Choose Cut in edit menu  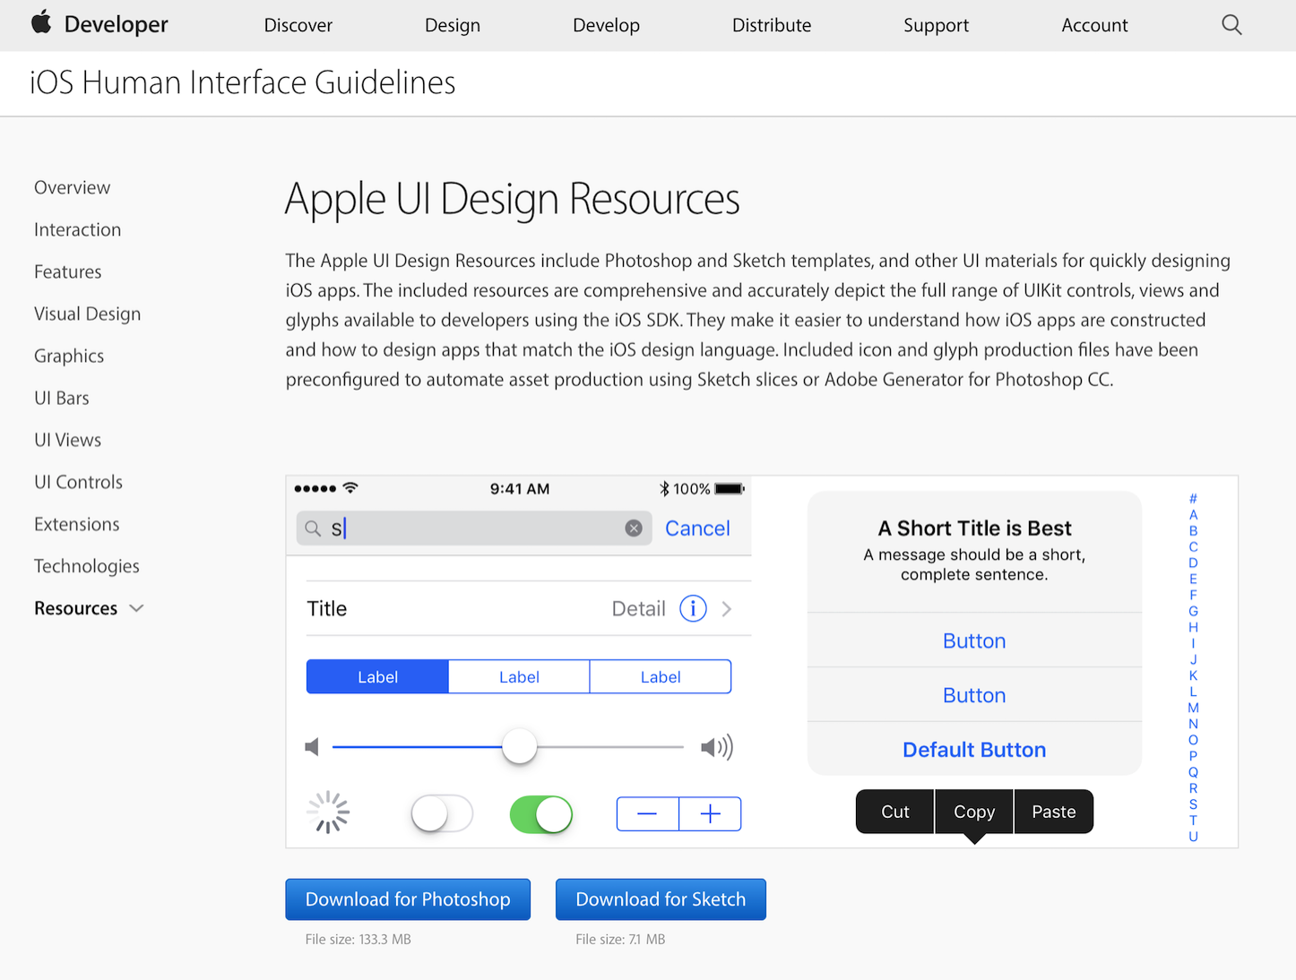coord(895,812)
